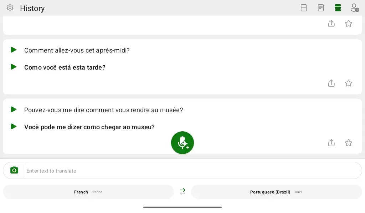Play audio for 'Como você está esta tarde?'
The image size is (365, 213).
tap(14, 67)
